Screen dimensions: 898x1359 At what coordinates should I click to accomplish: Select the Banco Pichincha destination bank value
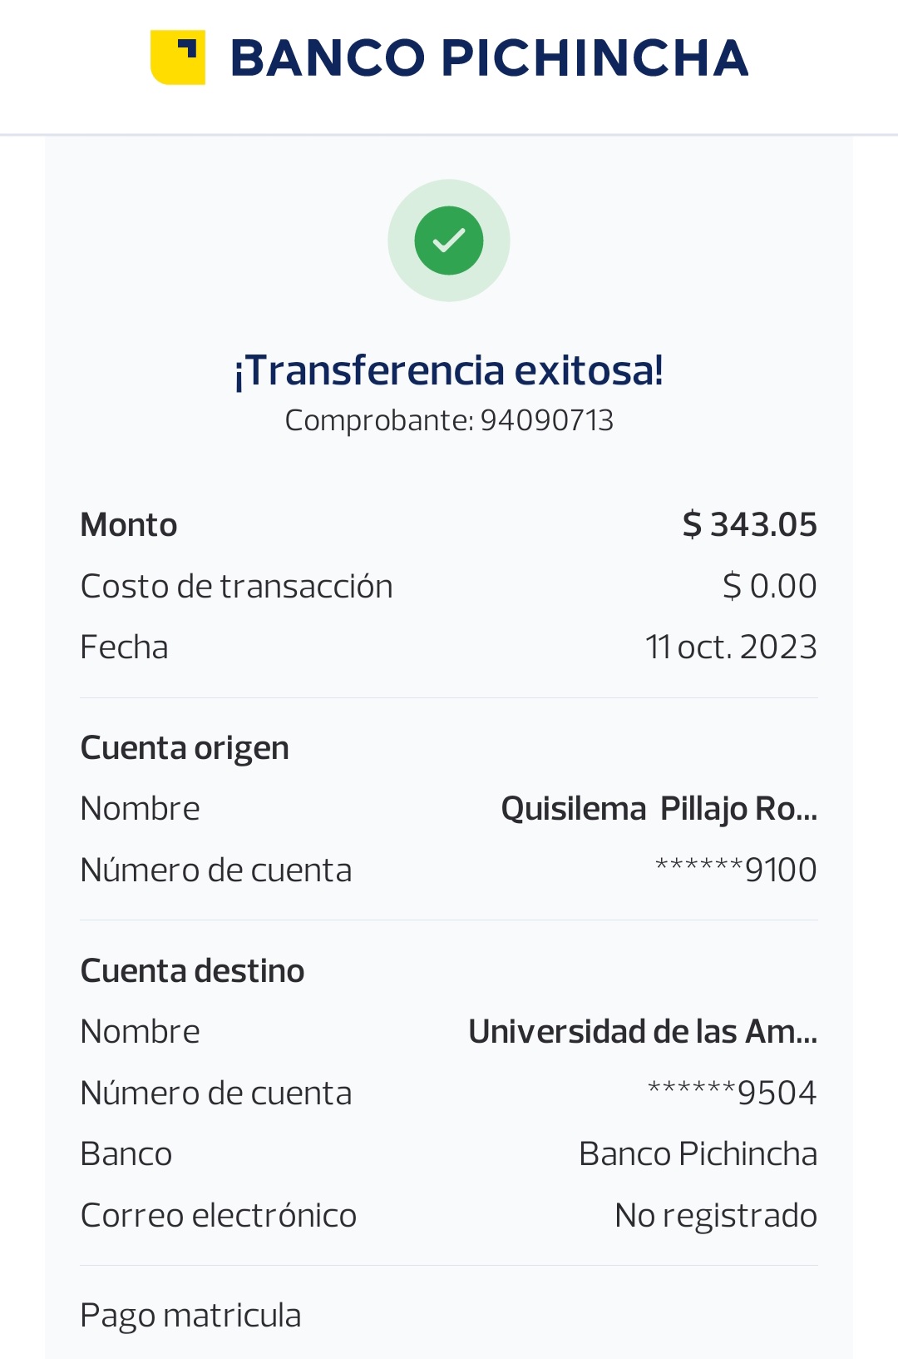point(698,1154)
